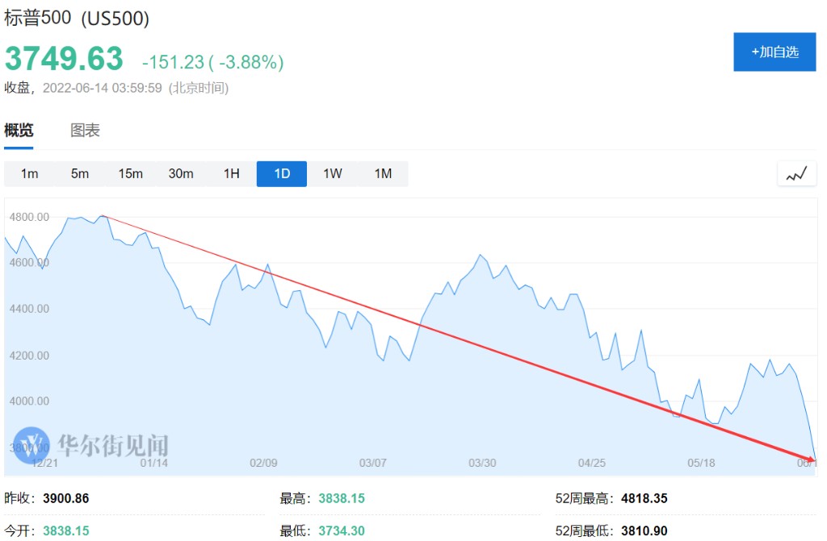The height and width of the screenshot is (541, 827).
Task: Click the 01/14 date axis label
Action: pos(154,463)
